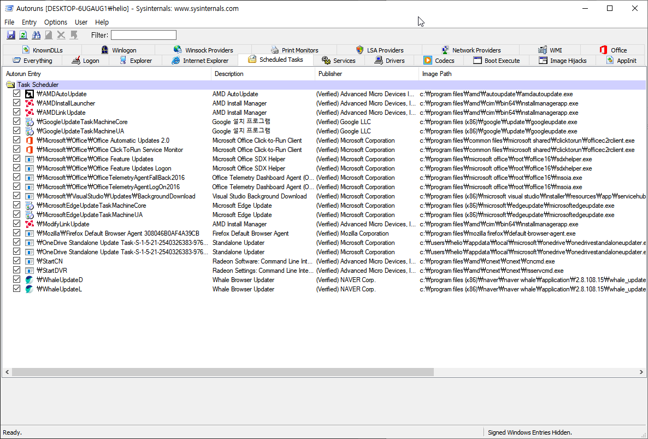
Task: Sort by the Publisher column header
Action: [x=367, y=74]
